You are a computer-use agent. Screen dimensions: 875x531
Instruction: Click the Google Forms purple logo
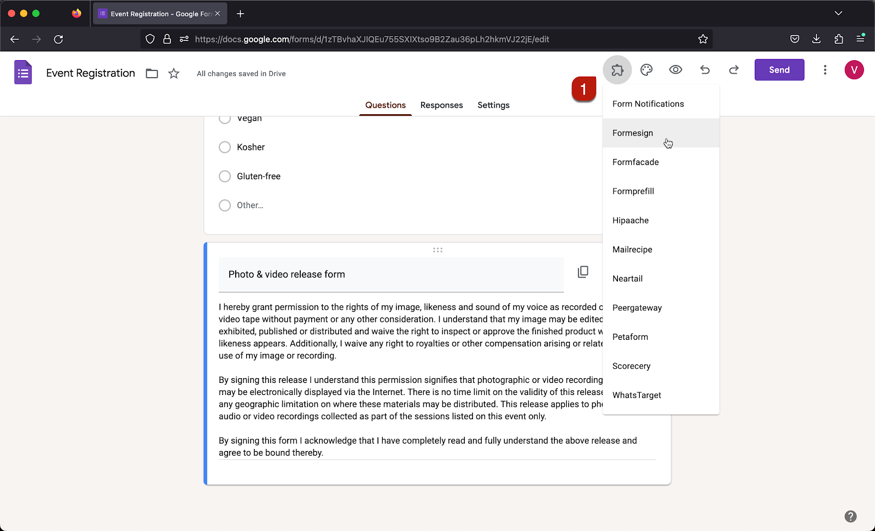[x=23, y=72]
